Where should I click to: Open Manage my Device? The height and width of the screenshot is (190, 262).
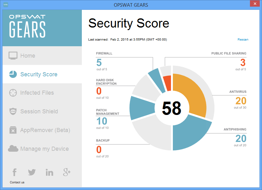[42, 149]
